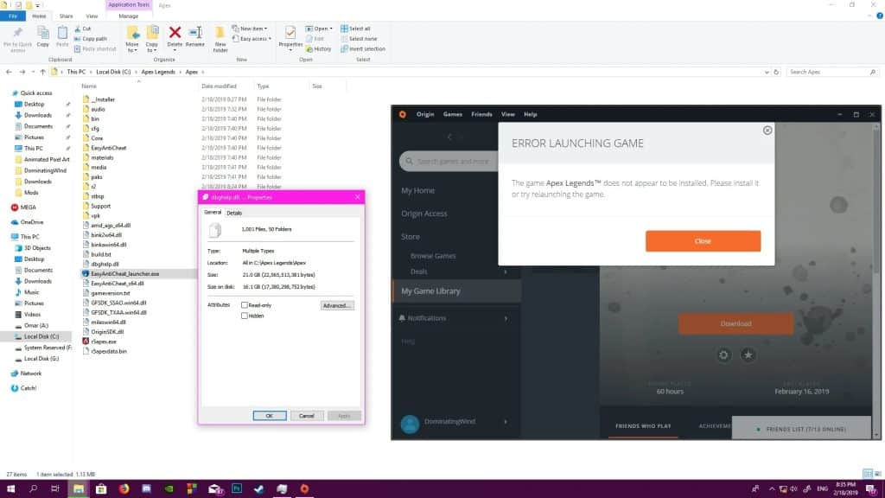Click Copy path in the ribbon
This screenshot has width=885, height=498.
coord(90,39)
